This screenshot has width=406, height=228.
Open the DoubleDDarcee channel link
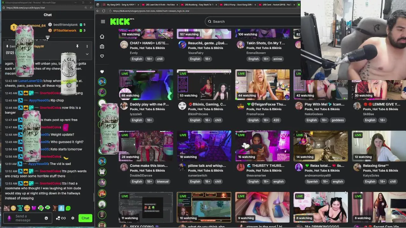(141, 175)
